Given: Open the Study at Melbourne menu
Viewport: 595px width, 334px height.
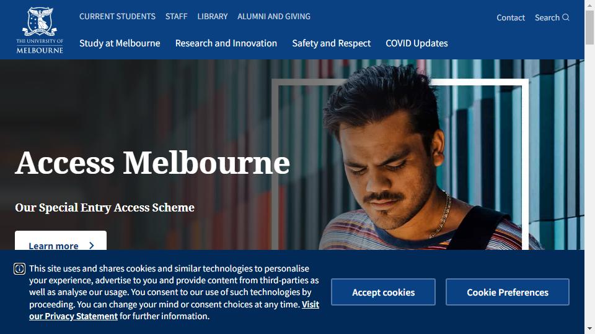Looking at the screenshot, I should (120, 43).
